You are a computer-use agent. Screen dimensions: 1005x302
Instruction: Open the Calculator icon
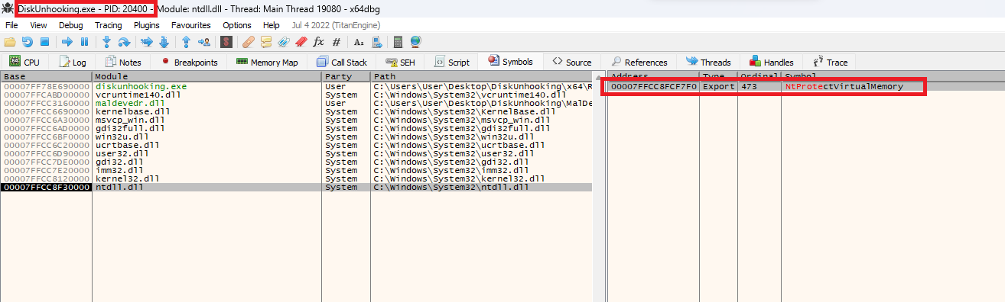[398, 42]
